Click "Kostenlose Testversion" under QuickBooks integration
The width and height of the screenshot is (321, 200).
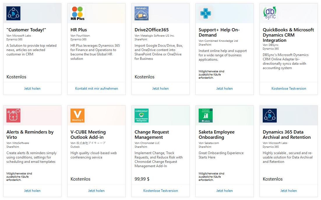point(289,89)
